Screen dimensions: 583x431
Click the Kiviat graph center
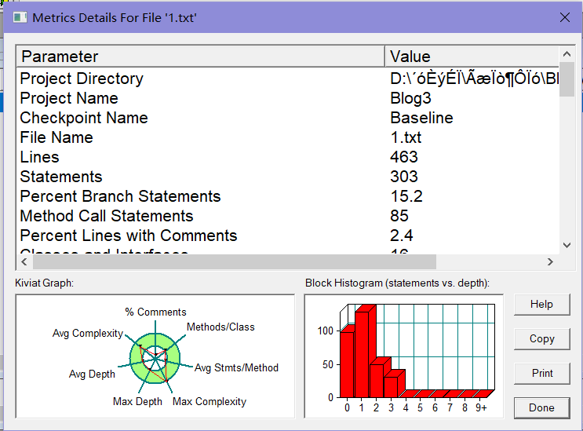click(x=155, y=358)
